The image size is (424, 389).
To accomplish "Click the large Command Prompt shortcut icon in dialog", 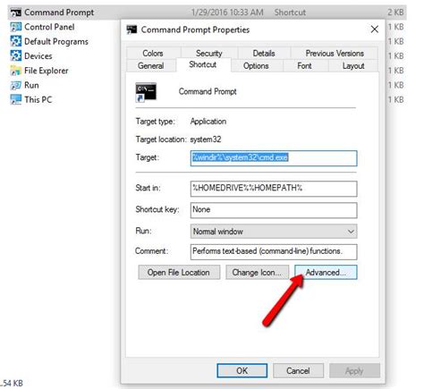I will pos(146,92).
